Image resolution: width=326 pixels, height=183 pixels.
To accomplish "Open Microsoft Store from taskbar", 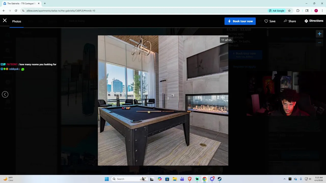I will (167, 179).
